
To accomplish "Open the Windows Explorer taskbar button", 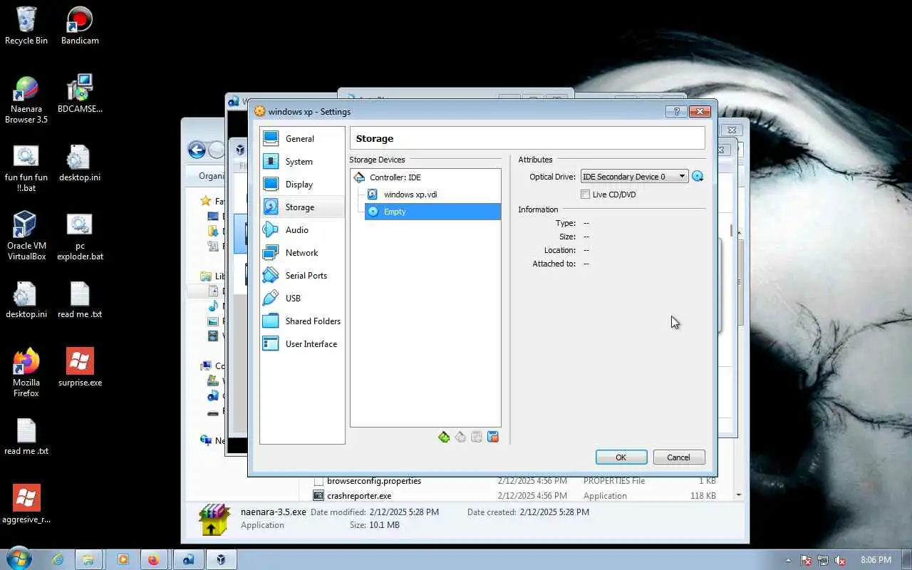I will 88,560.
